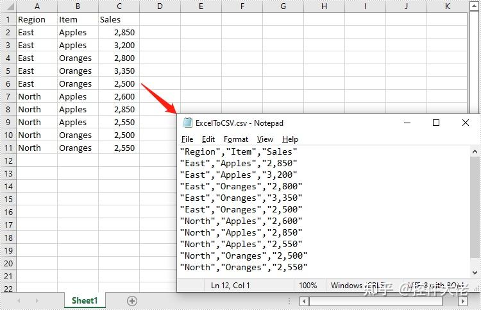481x310 pixels.
Task: Select row 20 header
Action: pyautogui.click(x=8, y=263)
